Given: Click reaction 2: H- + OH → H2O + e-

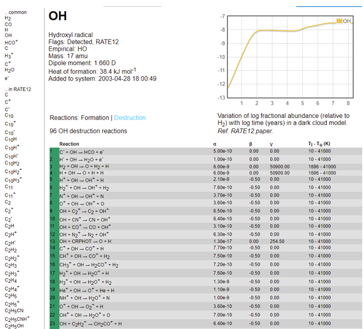Looking at the screenshot, I should pos(81,159).
